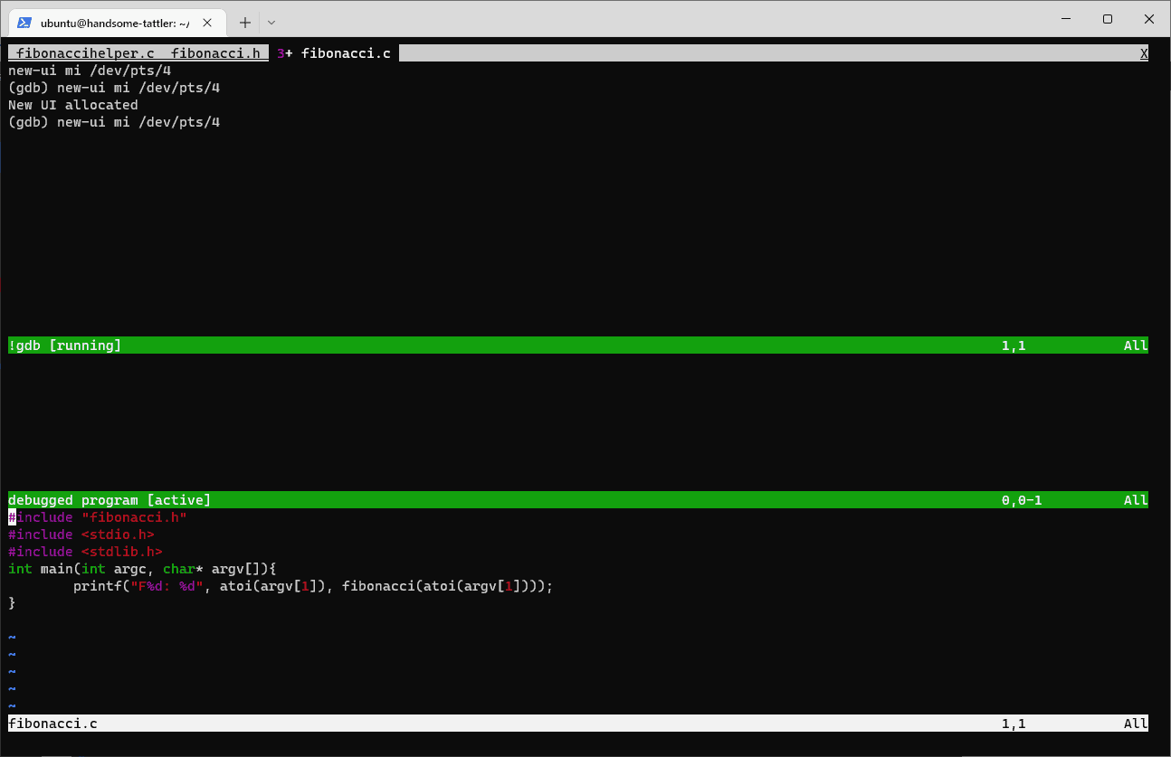Click 'All' in the bottom fibonacci.c status line
This screenshot has width=1171, height=757.
[x=1136, y=724]
